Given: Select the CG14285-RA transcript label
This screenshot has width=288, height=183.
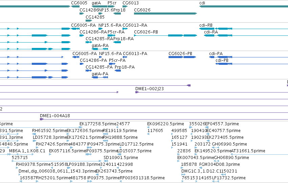Looking at the screenshot, I should pyautogui.click(x=99, y=38).
